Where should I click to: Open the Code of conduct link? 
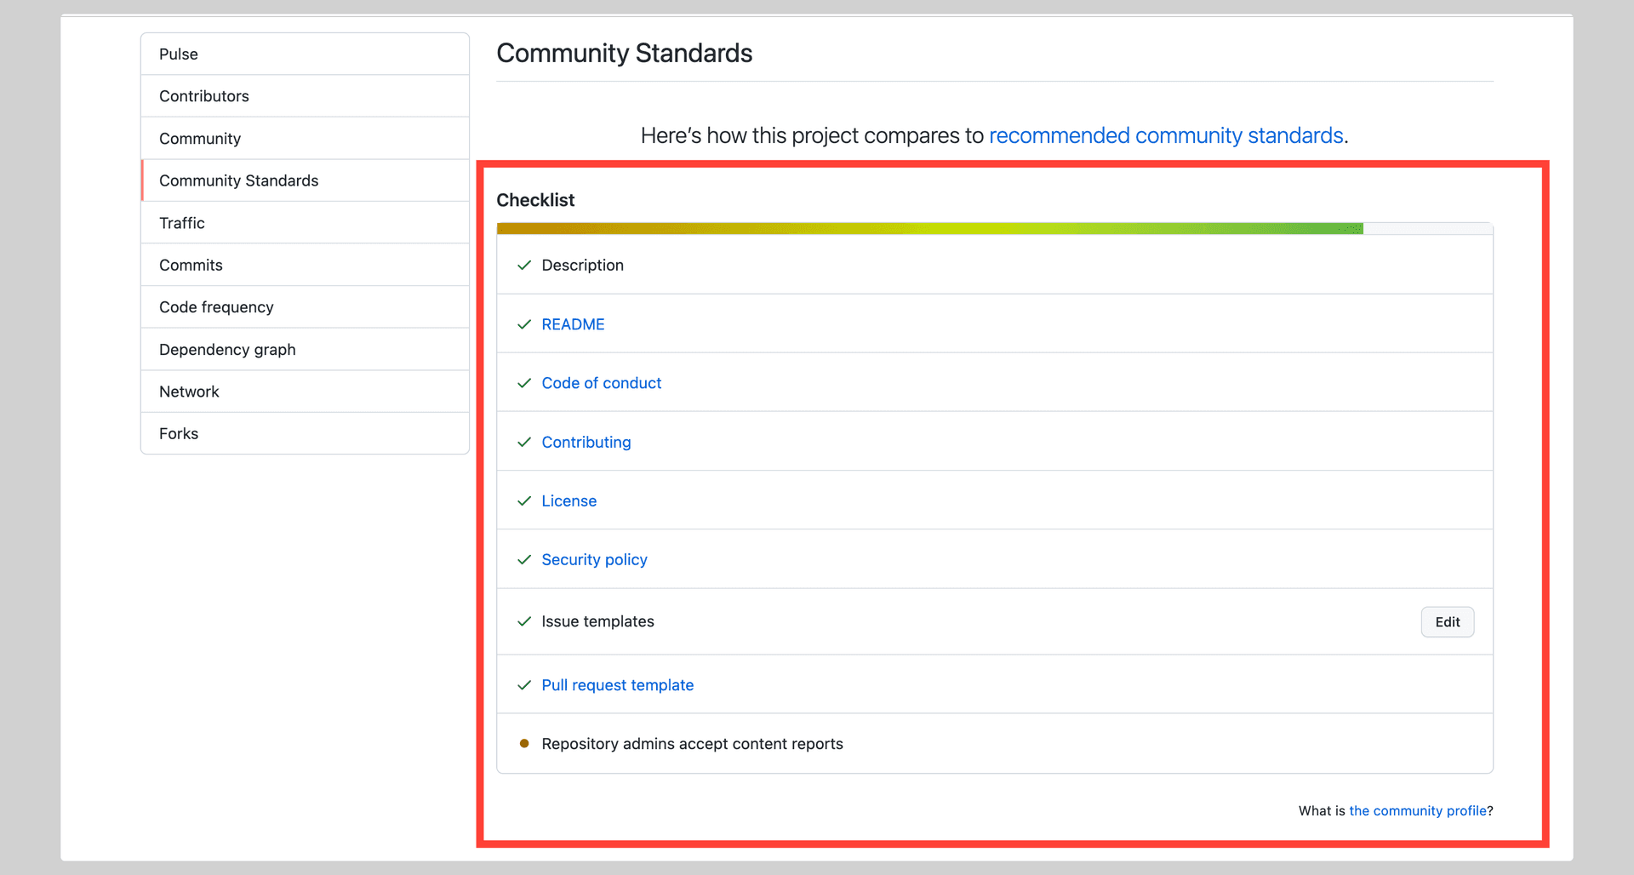pos(601,383)
